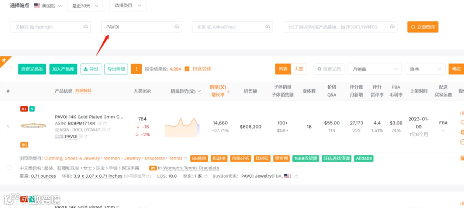Image resolution: width=464 pixels, height=208 pixels.
Task: Open external link beside PAVOI Jewelry BuyBox seller
Action: [296, 176]
